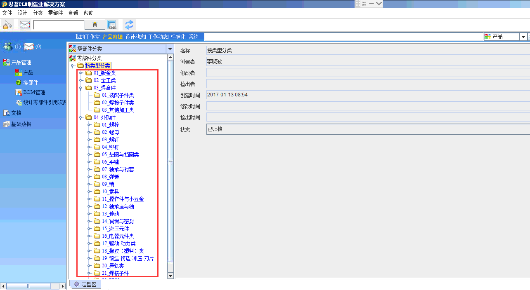This screenshot has height=290, width=530.
Task: Open the sidebar unread messages envelope icon
Action: (x=28, y=47)
